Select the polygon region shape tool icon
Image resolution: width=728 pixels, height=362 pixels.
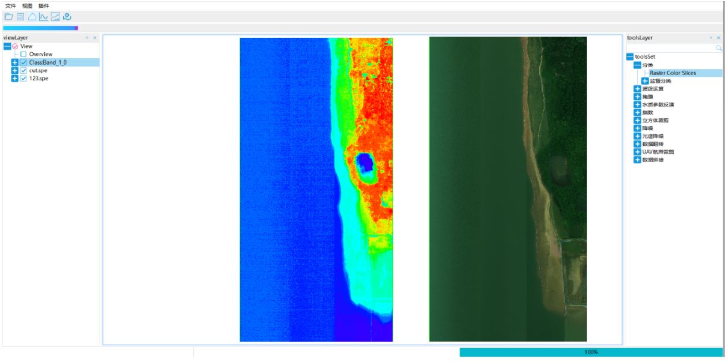[32, 17]
